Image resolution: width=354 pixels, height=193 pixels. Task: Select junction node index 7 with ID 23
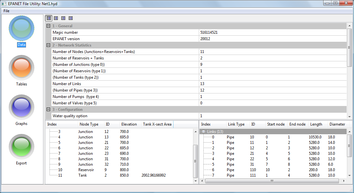(119, 154)
